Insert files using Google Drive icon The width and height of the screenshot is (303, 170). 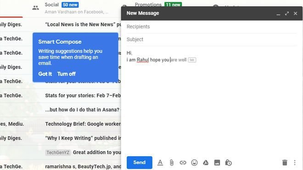[x=206, y=163]
